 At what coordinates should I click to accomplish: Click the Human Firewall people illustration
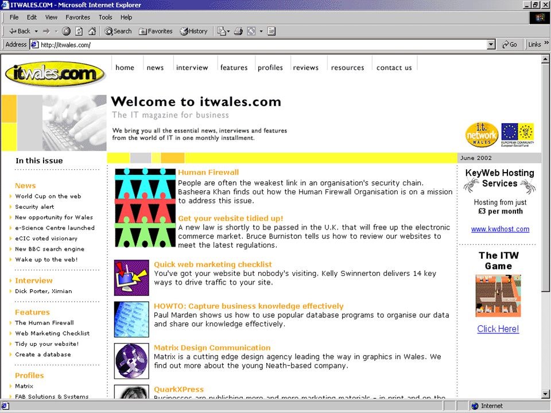145,208
